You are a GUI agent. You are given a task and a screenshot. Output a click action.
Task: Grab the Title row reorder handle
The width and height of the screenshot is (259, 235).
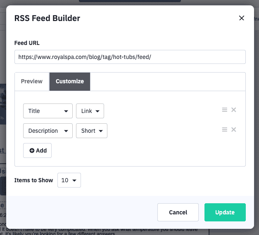pos(225,110)
